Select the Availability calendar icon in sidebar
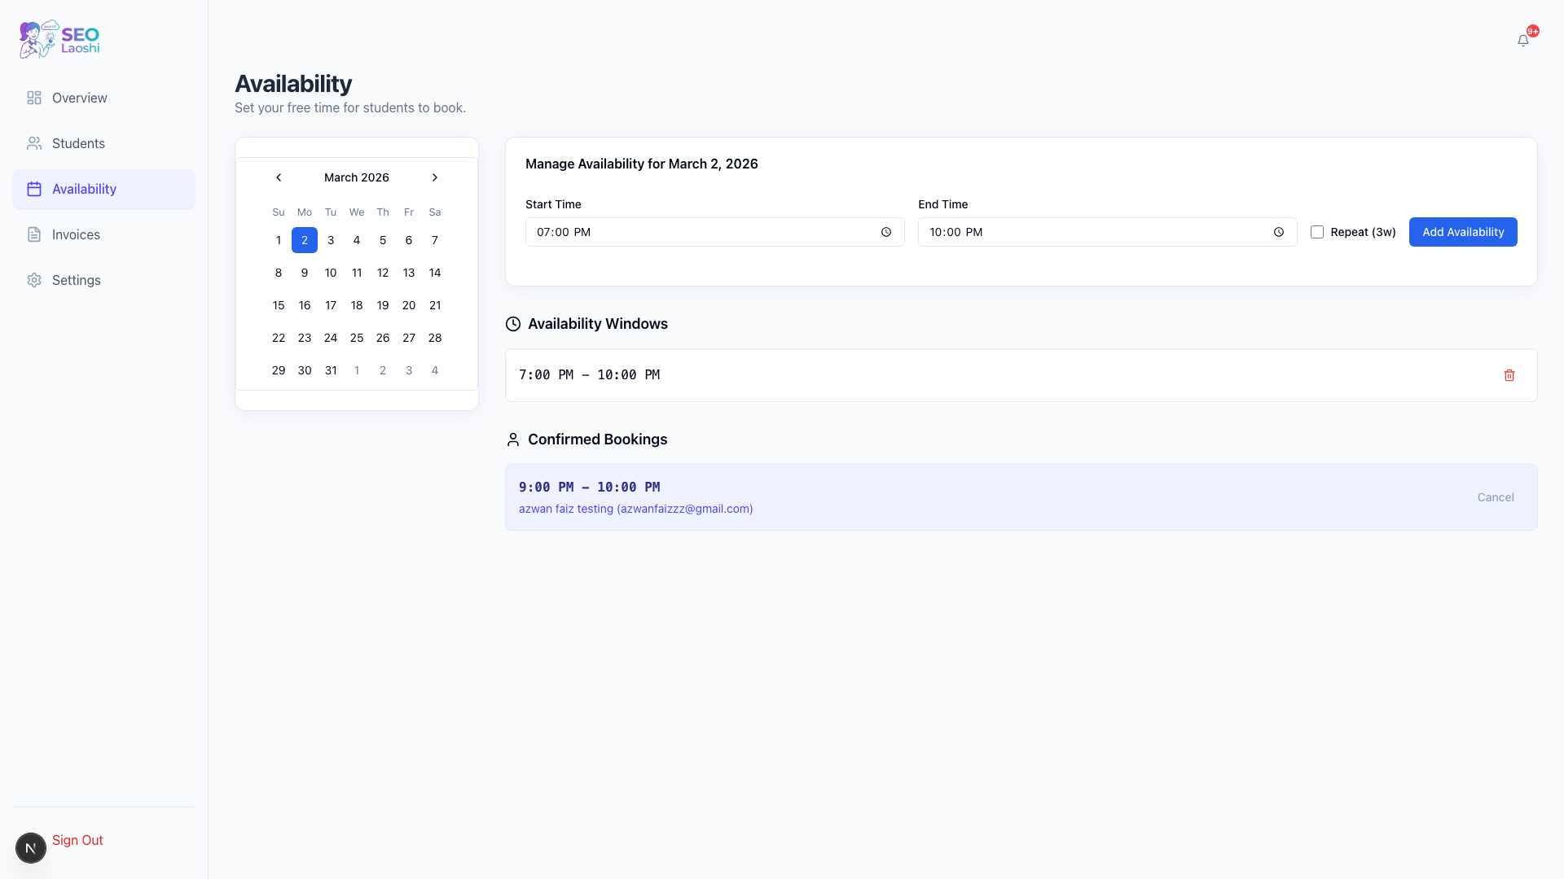1564x879 pixels. click(33, 189)
